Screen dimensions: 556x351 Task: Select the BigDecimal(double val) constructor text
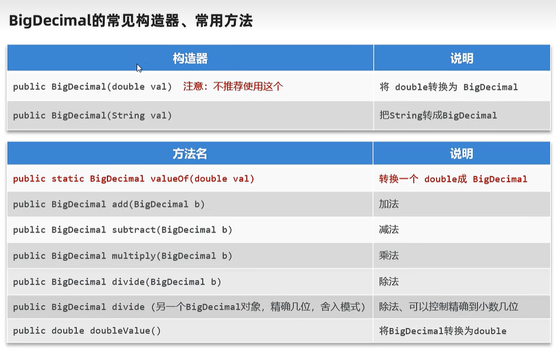pyautogui.click(x=92, y=87)
